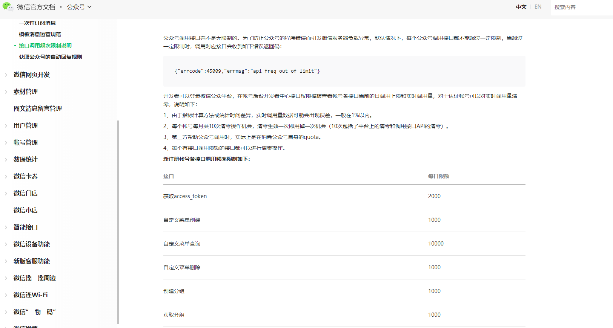This screenshot has height=328, width=613.
Task: Open 数据统计 section
Action: [x=26, y=159]
